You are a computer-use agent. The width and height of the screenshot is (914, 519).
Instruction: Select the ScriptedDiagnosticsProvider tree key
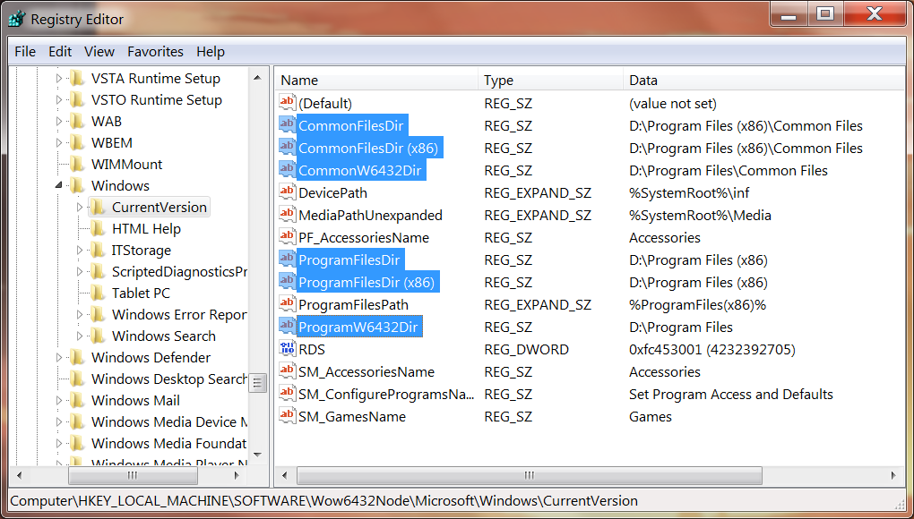pos(179,271)
